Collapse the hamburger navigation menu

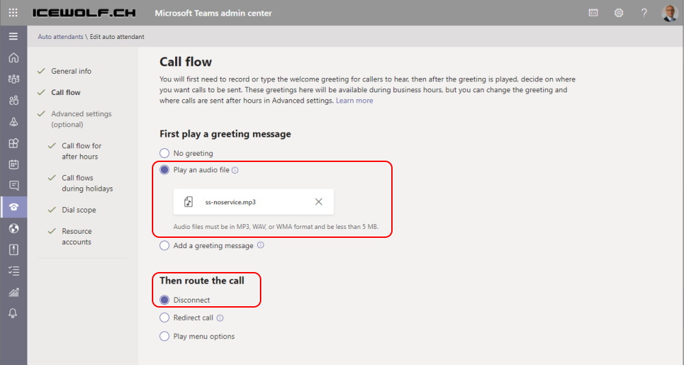(x=14, y=36)
